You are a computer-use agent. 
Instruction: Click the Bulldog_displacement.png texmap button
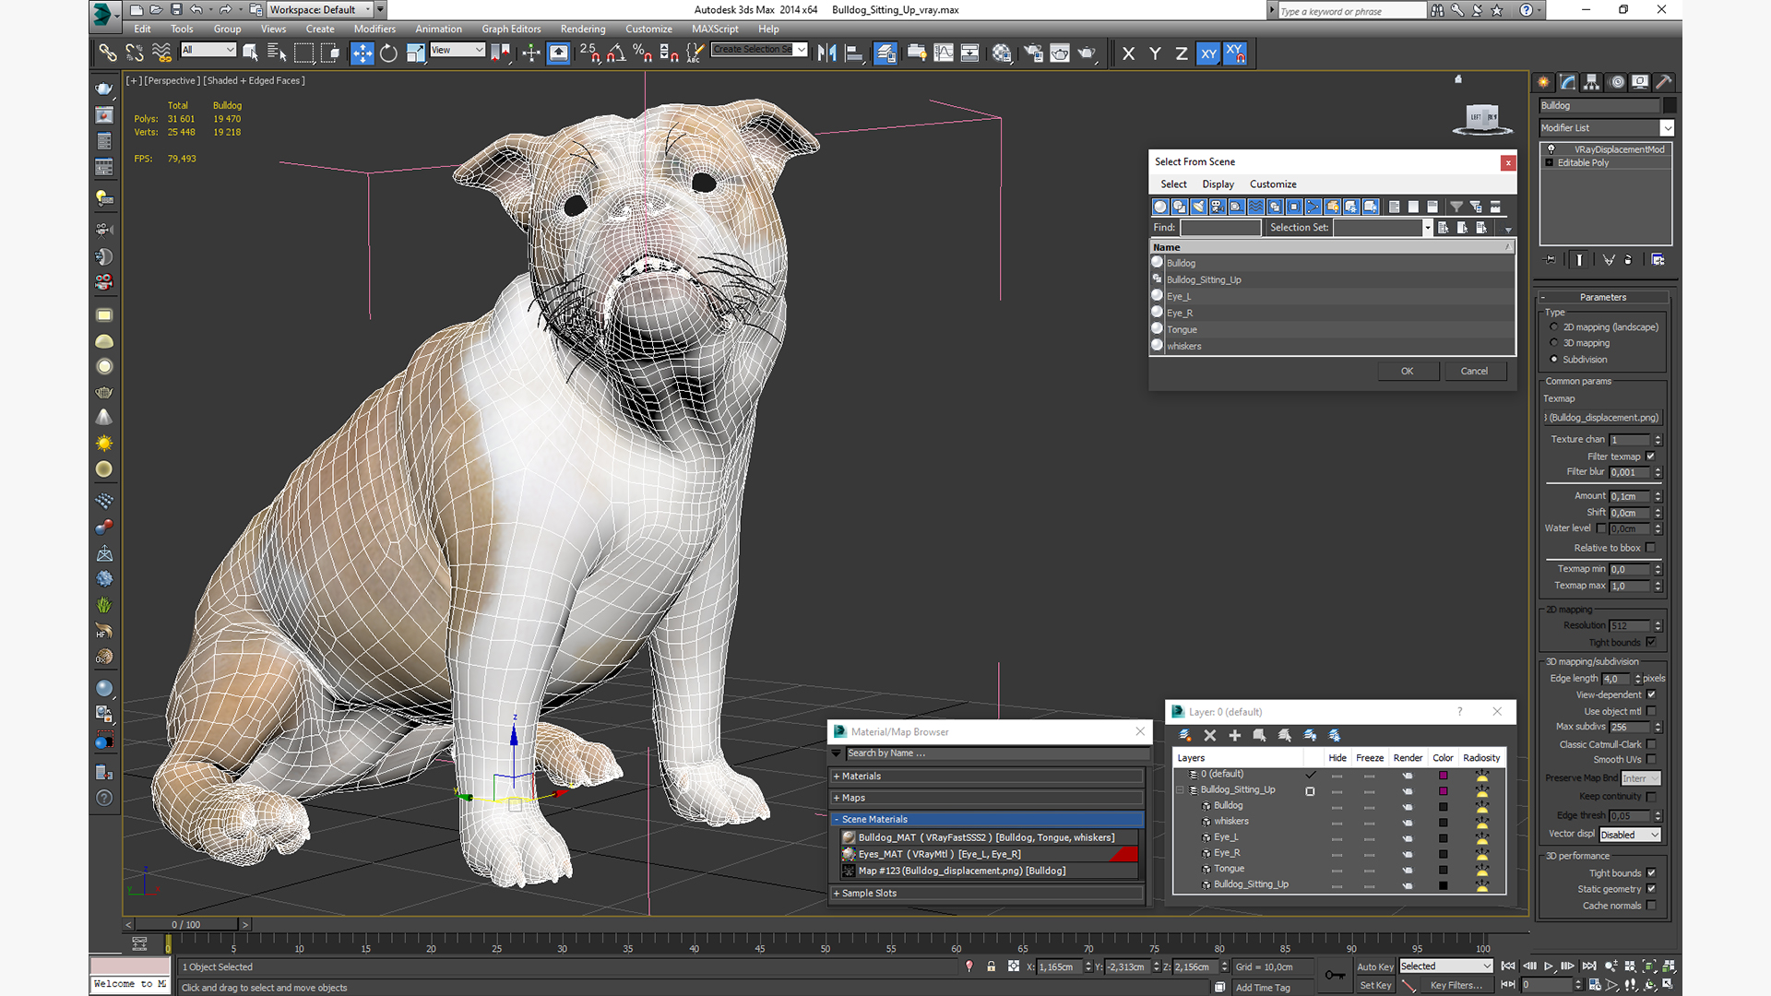tap(1603, 418)
